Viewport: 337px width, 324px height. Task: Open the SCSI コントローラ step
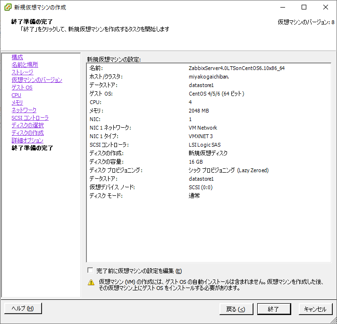pos(30,118)
